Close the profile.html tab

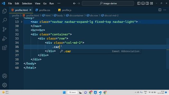point(31,10)
